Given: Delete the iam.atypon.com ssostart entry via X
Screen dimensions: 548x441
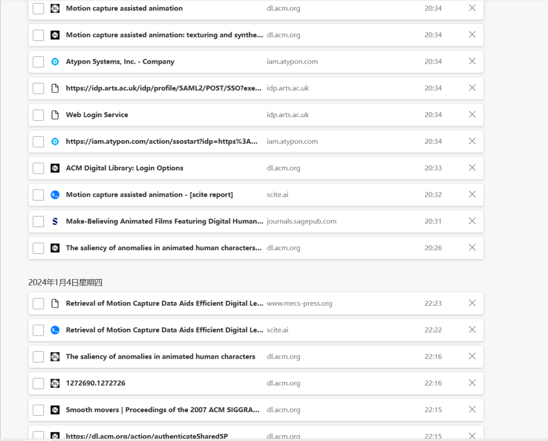Looking at the screenshot, I should (x=472, y=141).
